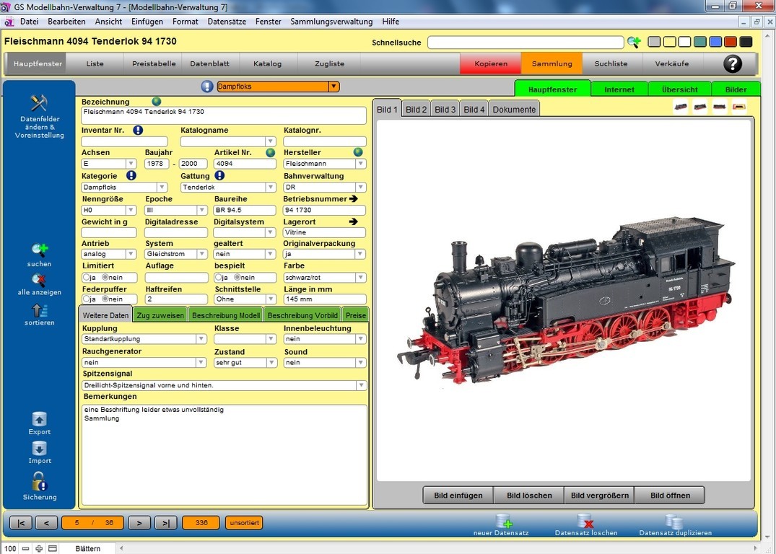Open the Hersteller Fleischmann dropdown
Image resolution: width=776 pixels, height=554 pixels.
click(361, 163)
